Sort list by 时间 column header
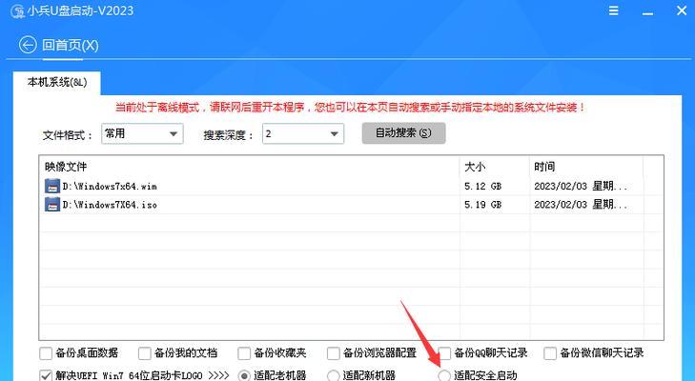Screen dimensions: 695x381 pyautogui.click(x=586, y=167)
